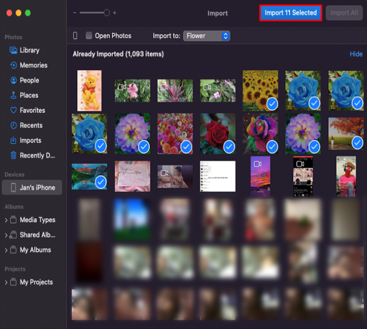Open Memories icon in sidebar
This screenshot has width=367, height=329.
[x=13, y=65]
